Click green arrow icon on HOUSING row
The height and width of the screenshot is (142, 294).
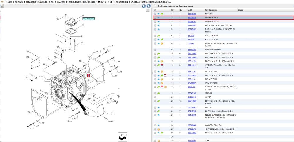(162, 14)
